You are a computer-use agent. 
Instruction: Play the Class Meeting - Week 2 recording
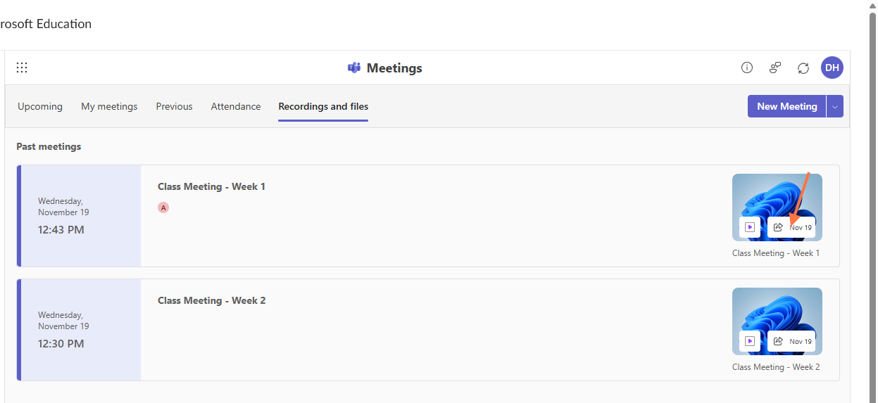point(750,341)
